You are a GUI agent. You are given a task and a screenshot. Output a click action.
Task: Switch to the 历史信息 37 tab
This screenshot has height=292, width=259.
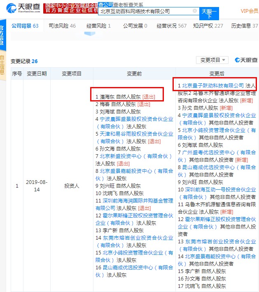(245, 26)
